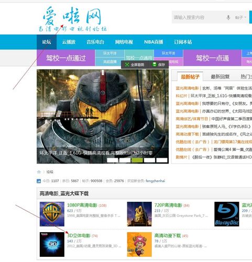Click the 全屏看图 fullscreen view button
This screenshot has width=252, height=262.
click(135, 65)
